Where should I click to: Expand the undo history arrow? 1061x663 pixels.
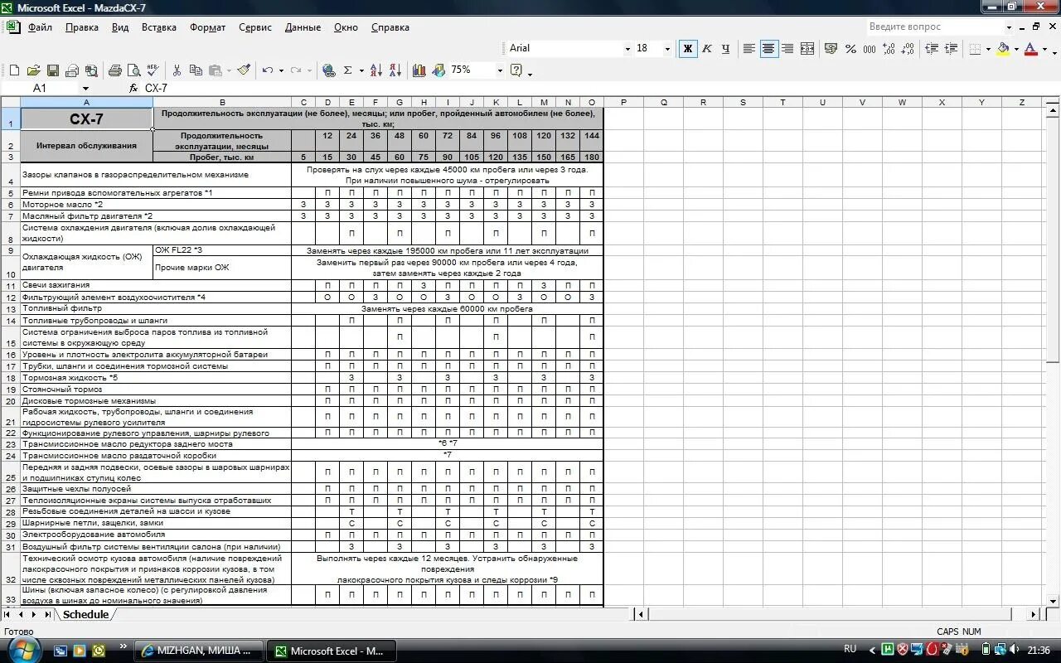pyautogui.click(x=281, y=70)
